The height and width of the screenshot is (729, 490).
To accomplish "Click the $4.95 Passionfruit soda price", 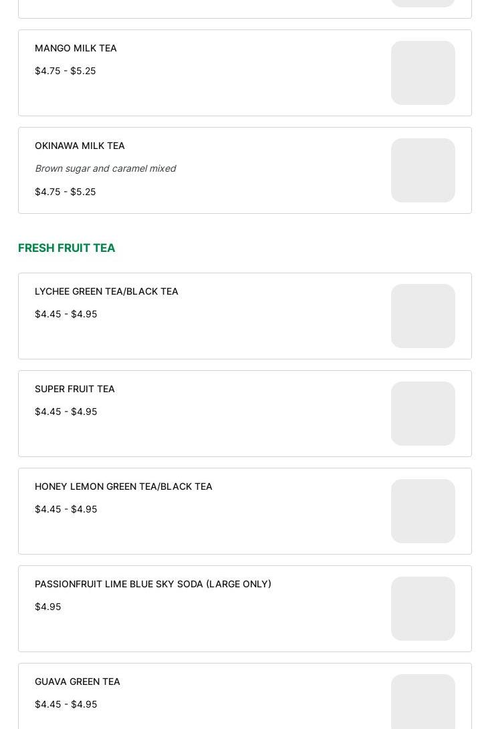I will click(47, 607).
